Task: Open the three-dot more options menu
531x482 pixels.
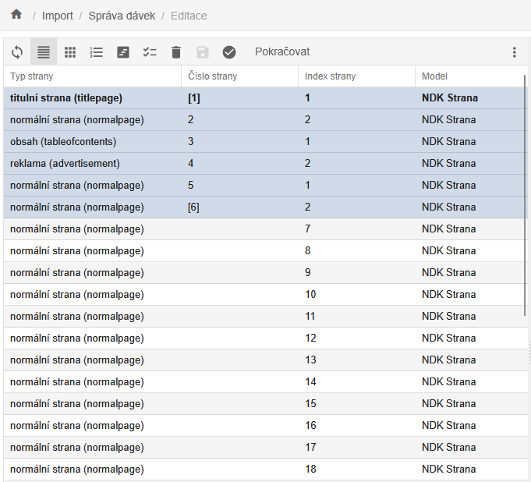Action: [x=514, y=52]
